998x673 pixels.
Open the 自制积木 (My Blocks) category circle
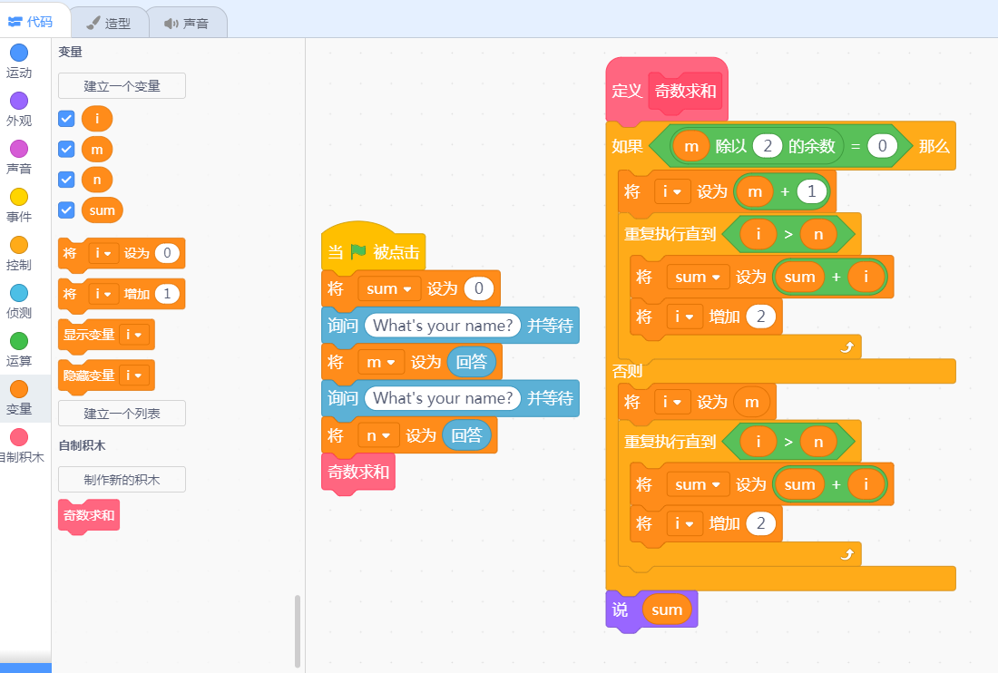[19, 437]
